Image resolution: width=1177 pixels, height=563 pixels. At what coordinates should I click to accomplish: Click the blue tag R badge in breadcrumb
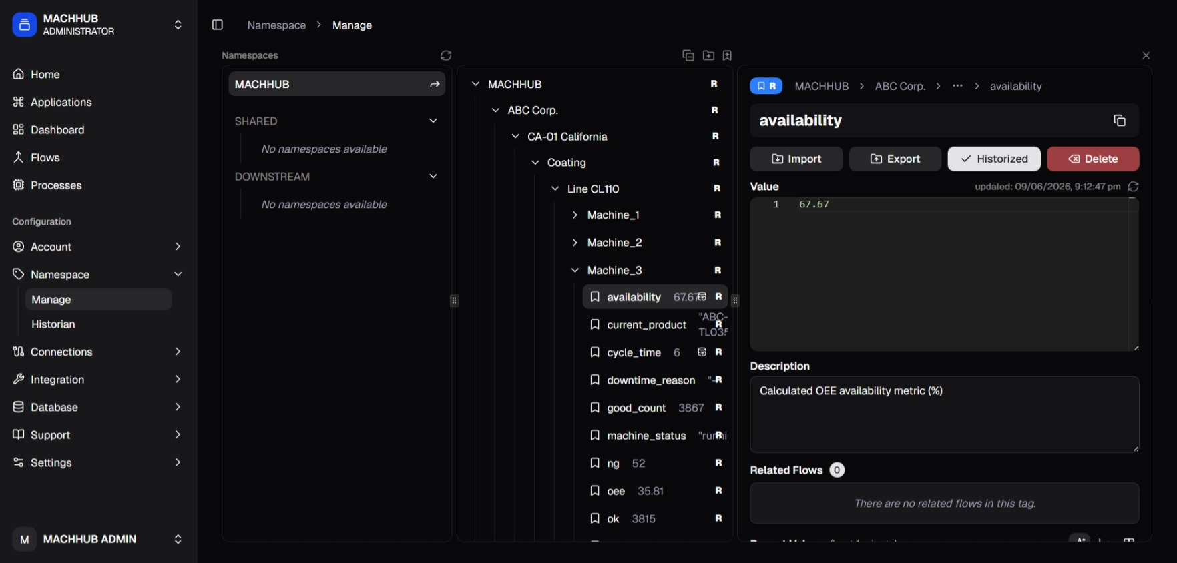[x=766, y=86]
